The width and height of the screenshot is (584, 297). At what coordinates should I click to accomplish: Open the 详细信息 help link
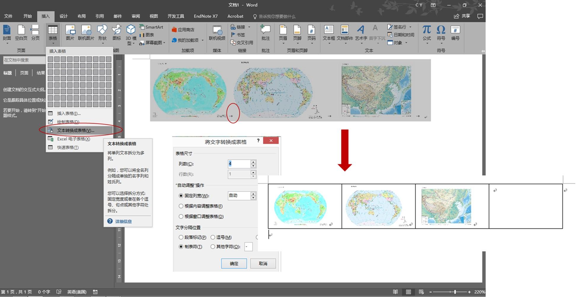123,221
